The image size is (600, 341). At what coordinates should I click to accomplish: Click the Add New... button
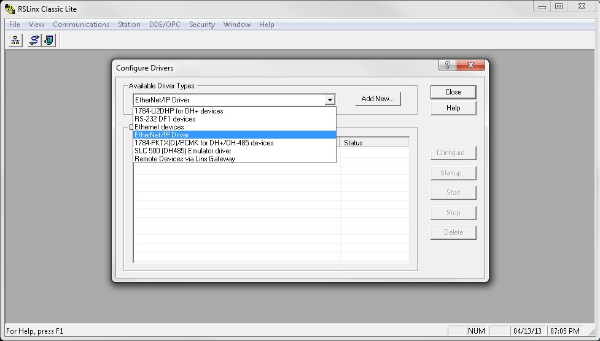coord(378,99)
